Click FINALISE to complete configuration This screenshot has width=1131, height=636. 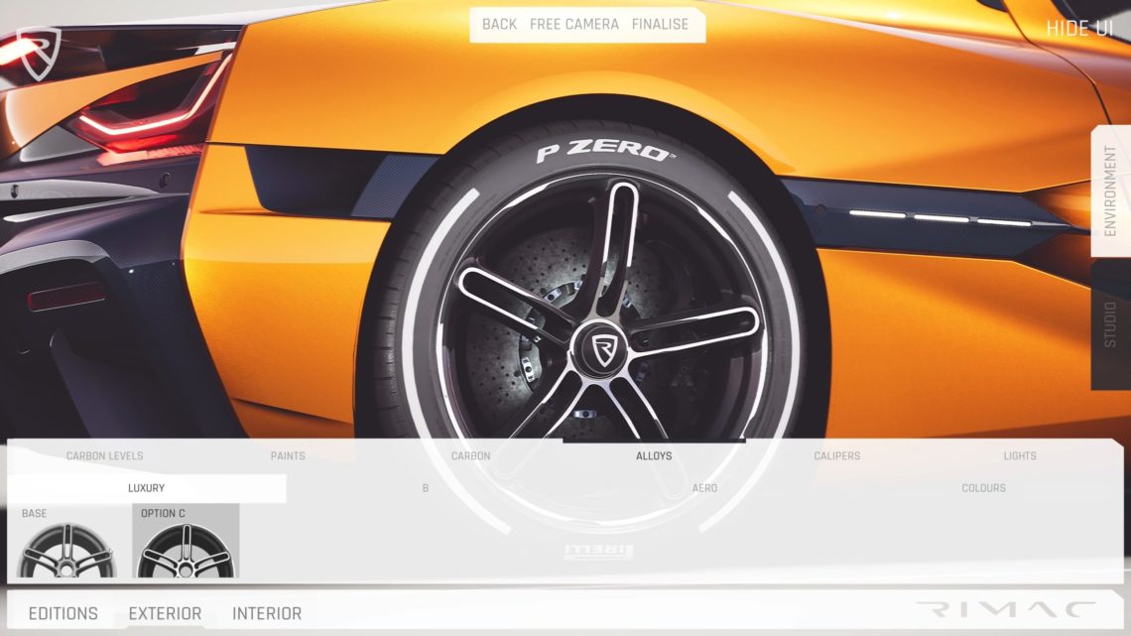click(660, 24)
